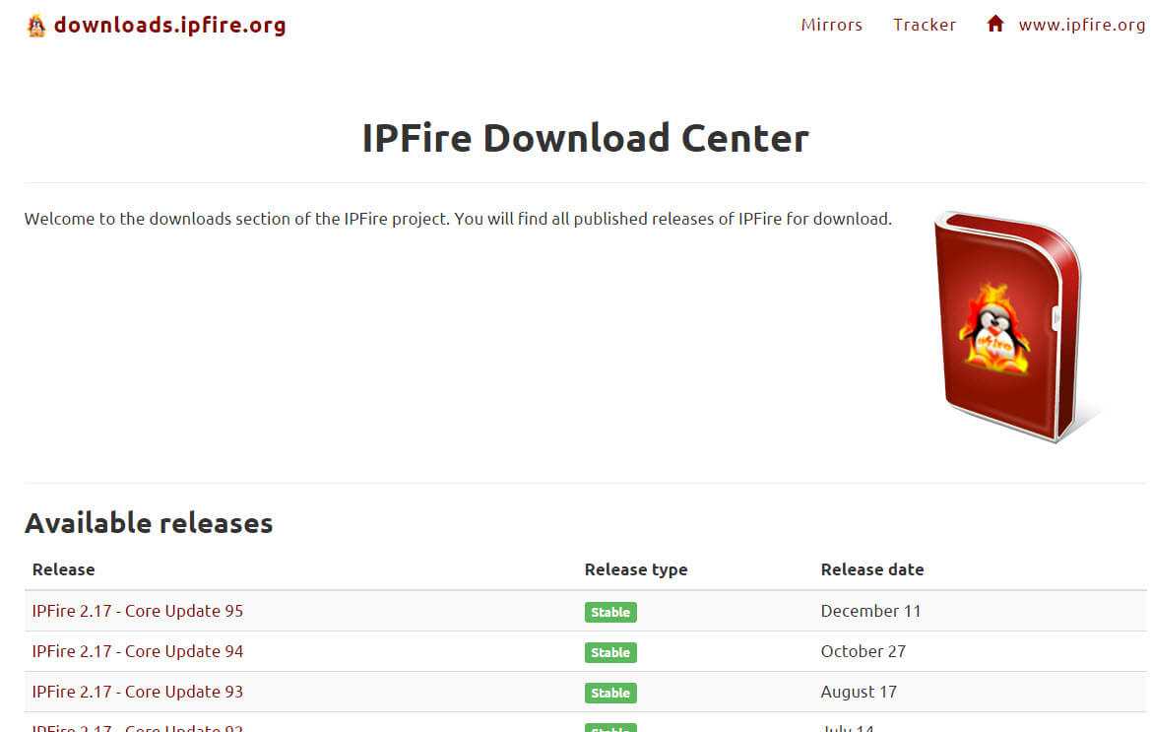This screenshot has height=732, width=1151.
Task: Open IPFire 2.17 Core Update 93 release
Action: [x=137, y=692]
